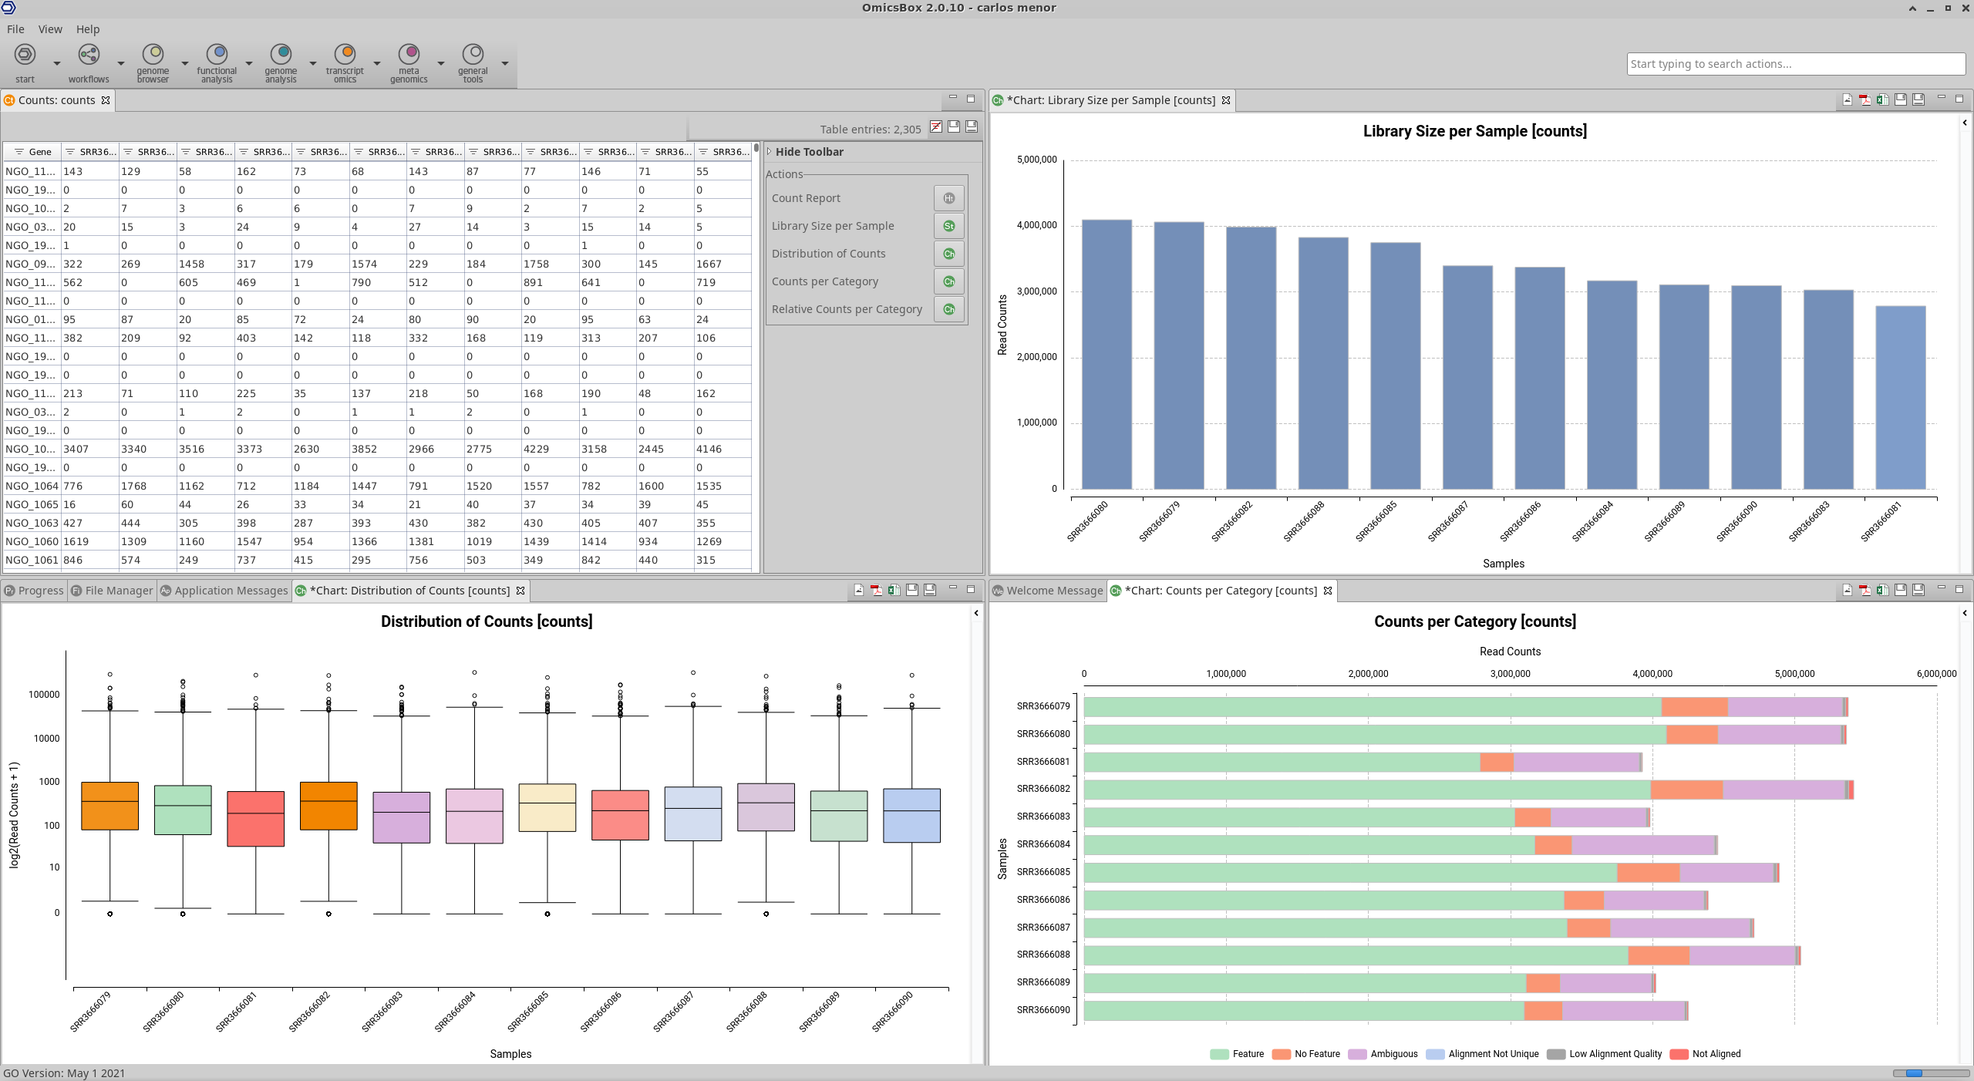Run the Distribution of Counts action

click(948, 254)
